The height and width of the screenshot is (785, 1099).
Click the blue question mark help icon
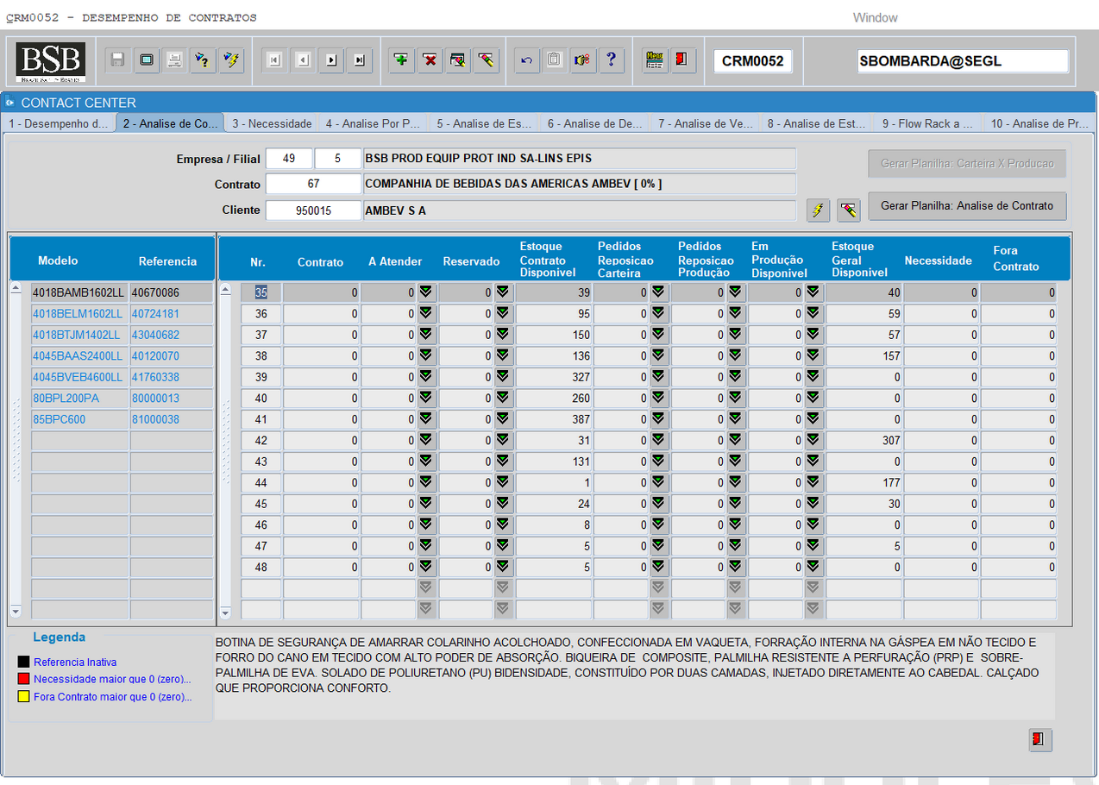611,60
